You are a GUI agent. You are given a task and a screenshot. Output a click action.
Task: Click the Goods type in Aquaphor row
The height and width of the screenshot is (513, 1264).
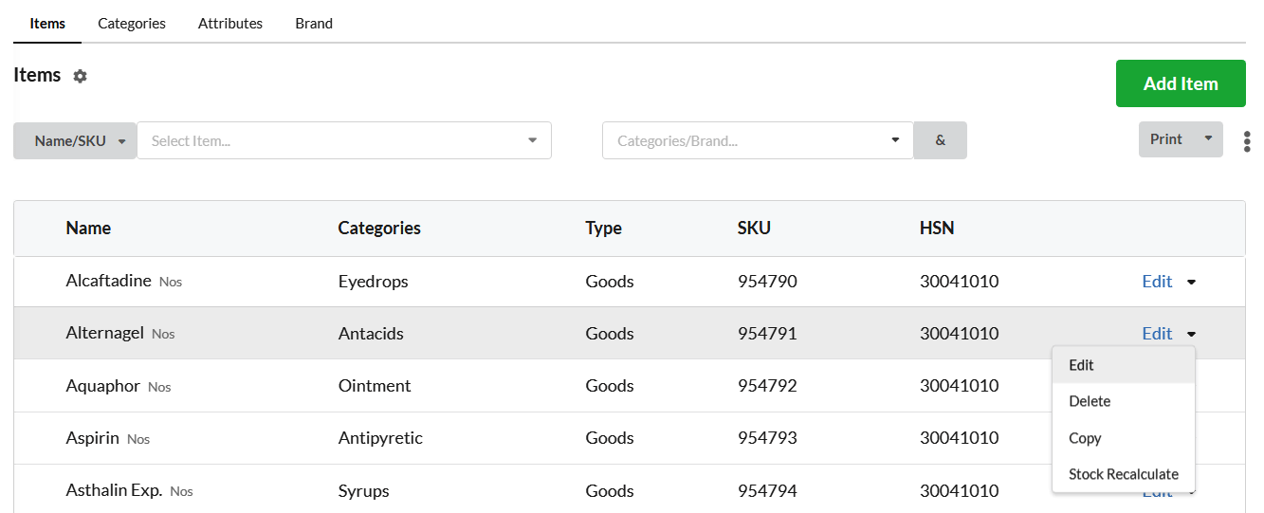coord(610,386)
